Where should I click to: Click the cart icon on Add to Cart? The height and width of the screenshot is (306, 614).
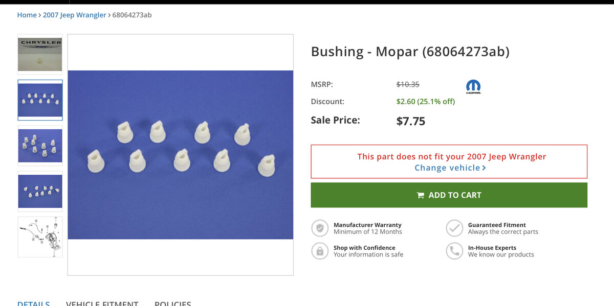(x=421, y=195)
